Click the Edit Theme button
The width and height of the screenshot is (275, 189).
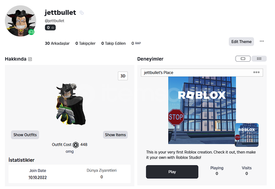tap(242, 42)
